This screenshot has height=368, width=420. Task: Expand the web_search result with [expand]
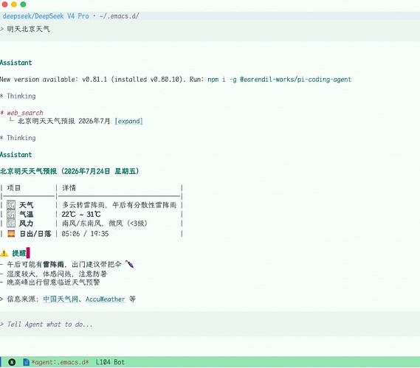(128, 121)
